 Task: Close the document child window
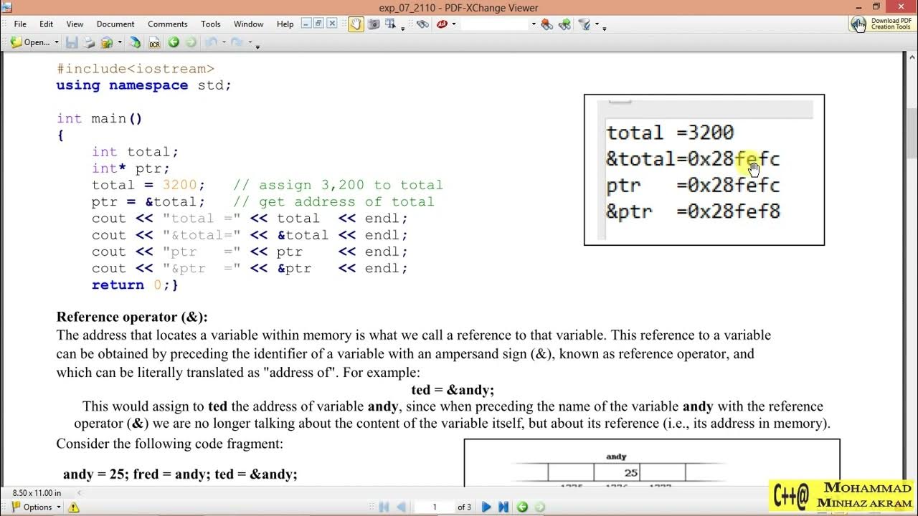pyautogui.click(x=332, y=24)
